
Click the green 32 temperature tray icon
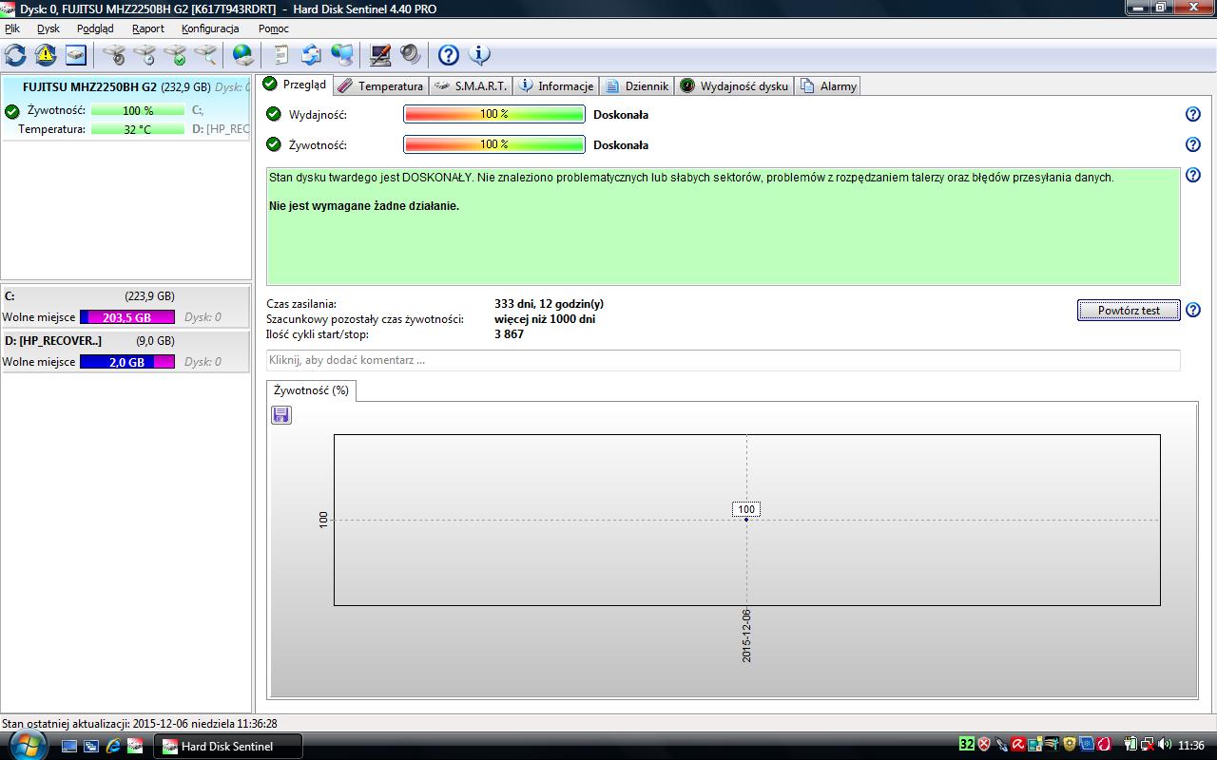pos(966,745)
